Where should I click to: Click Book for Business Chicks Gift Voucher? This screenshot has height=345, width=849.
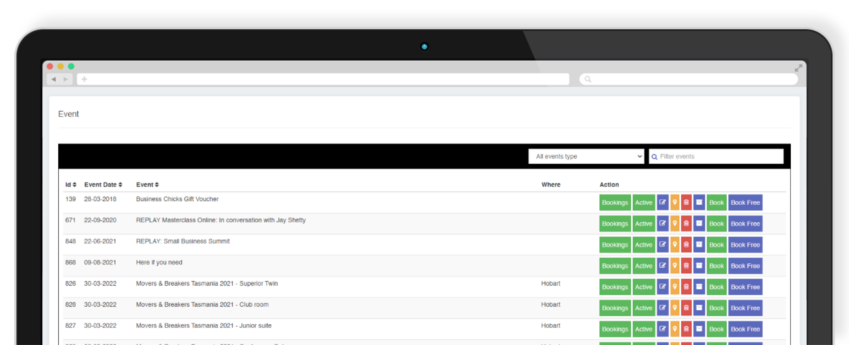717,203
